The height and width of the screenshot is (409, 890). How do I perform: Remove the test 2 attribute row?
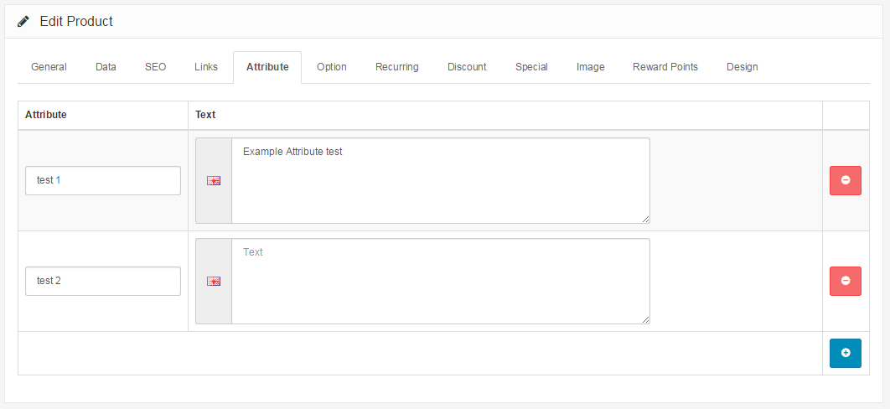845,281
